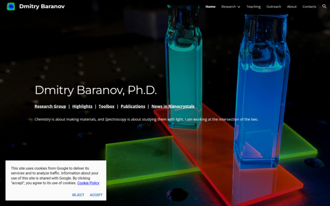Click the Chemistry and Spectroscopy tagline text

pyautogui.click(x=146, y=119)
